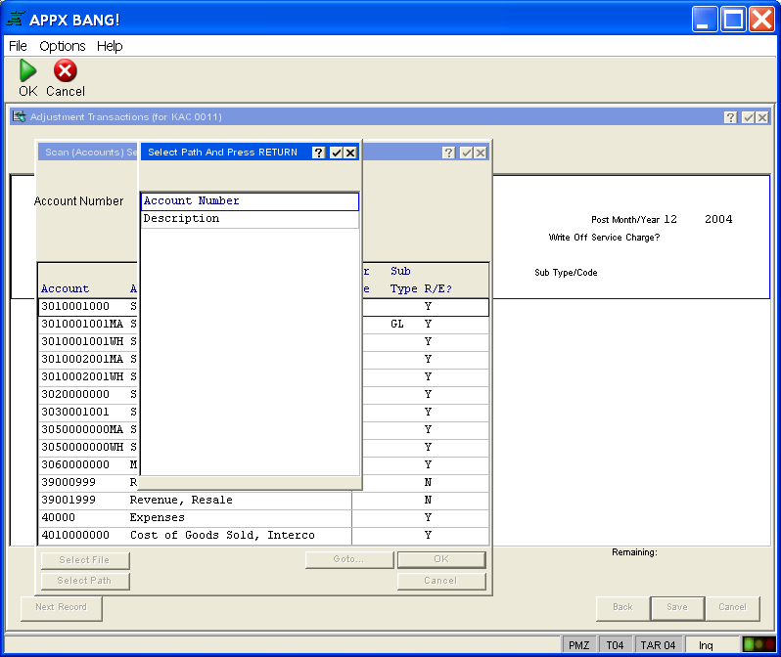The height and width of the screenshot is (657, 781).
Task: Click the Save button
Action: point(677,607)
